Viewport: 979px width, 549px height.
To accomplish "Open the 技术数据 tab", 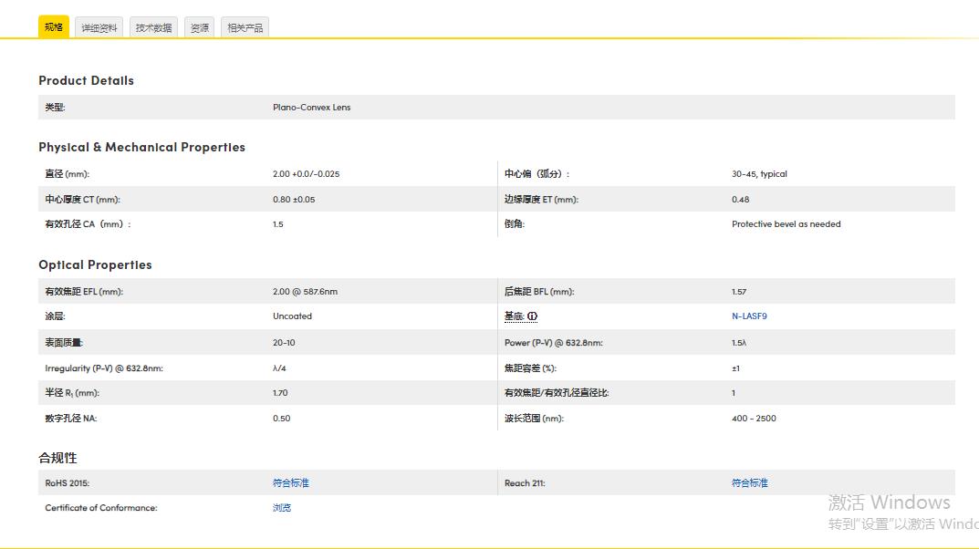I will point(153,28).
